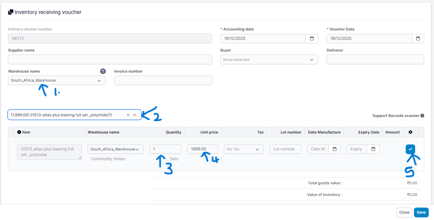Viewport: 434px width, 220px height.
Task: Open the Voucher Date calendar picker
Action: (418, 38)
